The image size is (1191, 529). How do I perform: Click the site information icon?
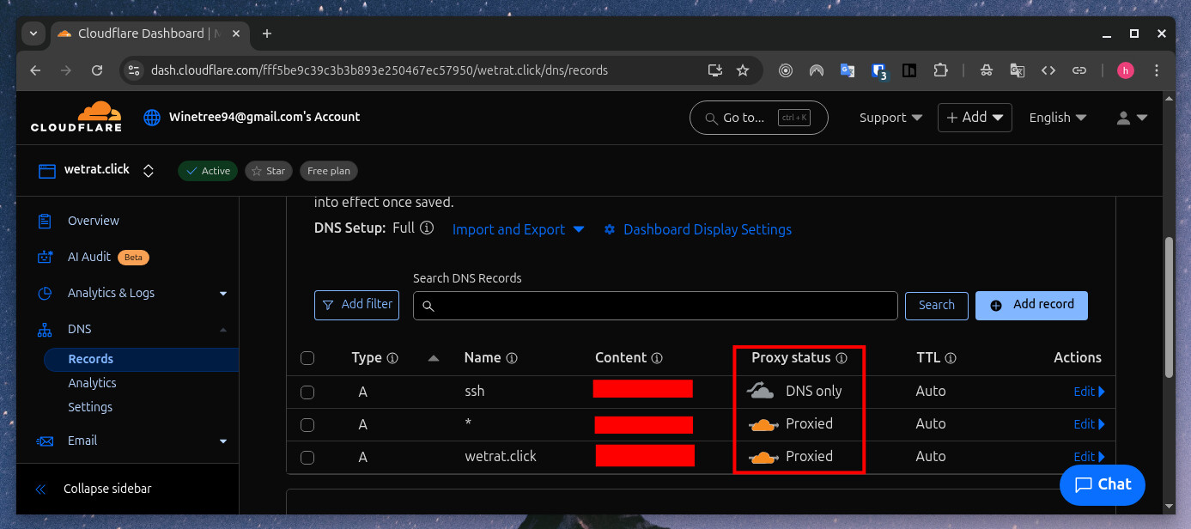[x=132, y=70]
